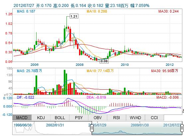This screenshot has height=136, width=184.
Task: Show the PSY indicator
Action: (x=79, y=117)
